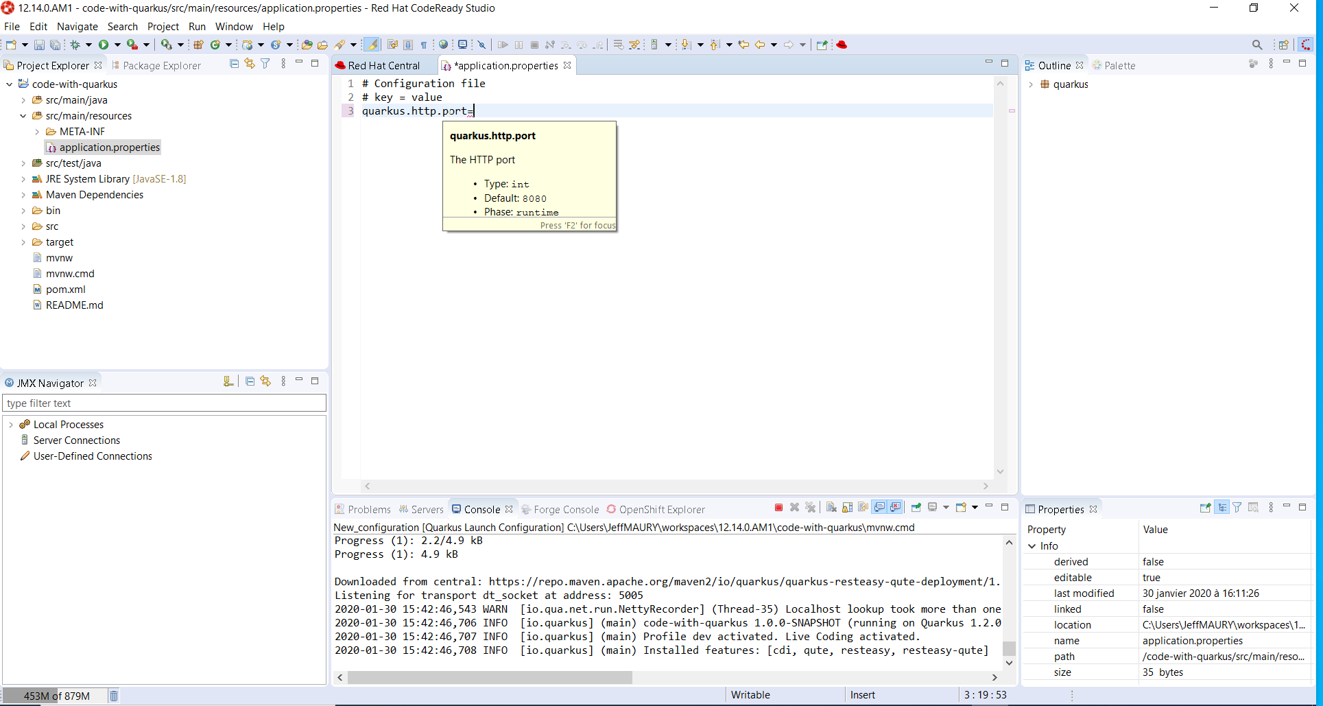Expand the quarkus node in Outline
This screenshot has height=706, width=1323.
1031,84
